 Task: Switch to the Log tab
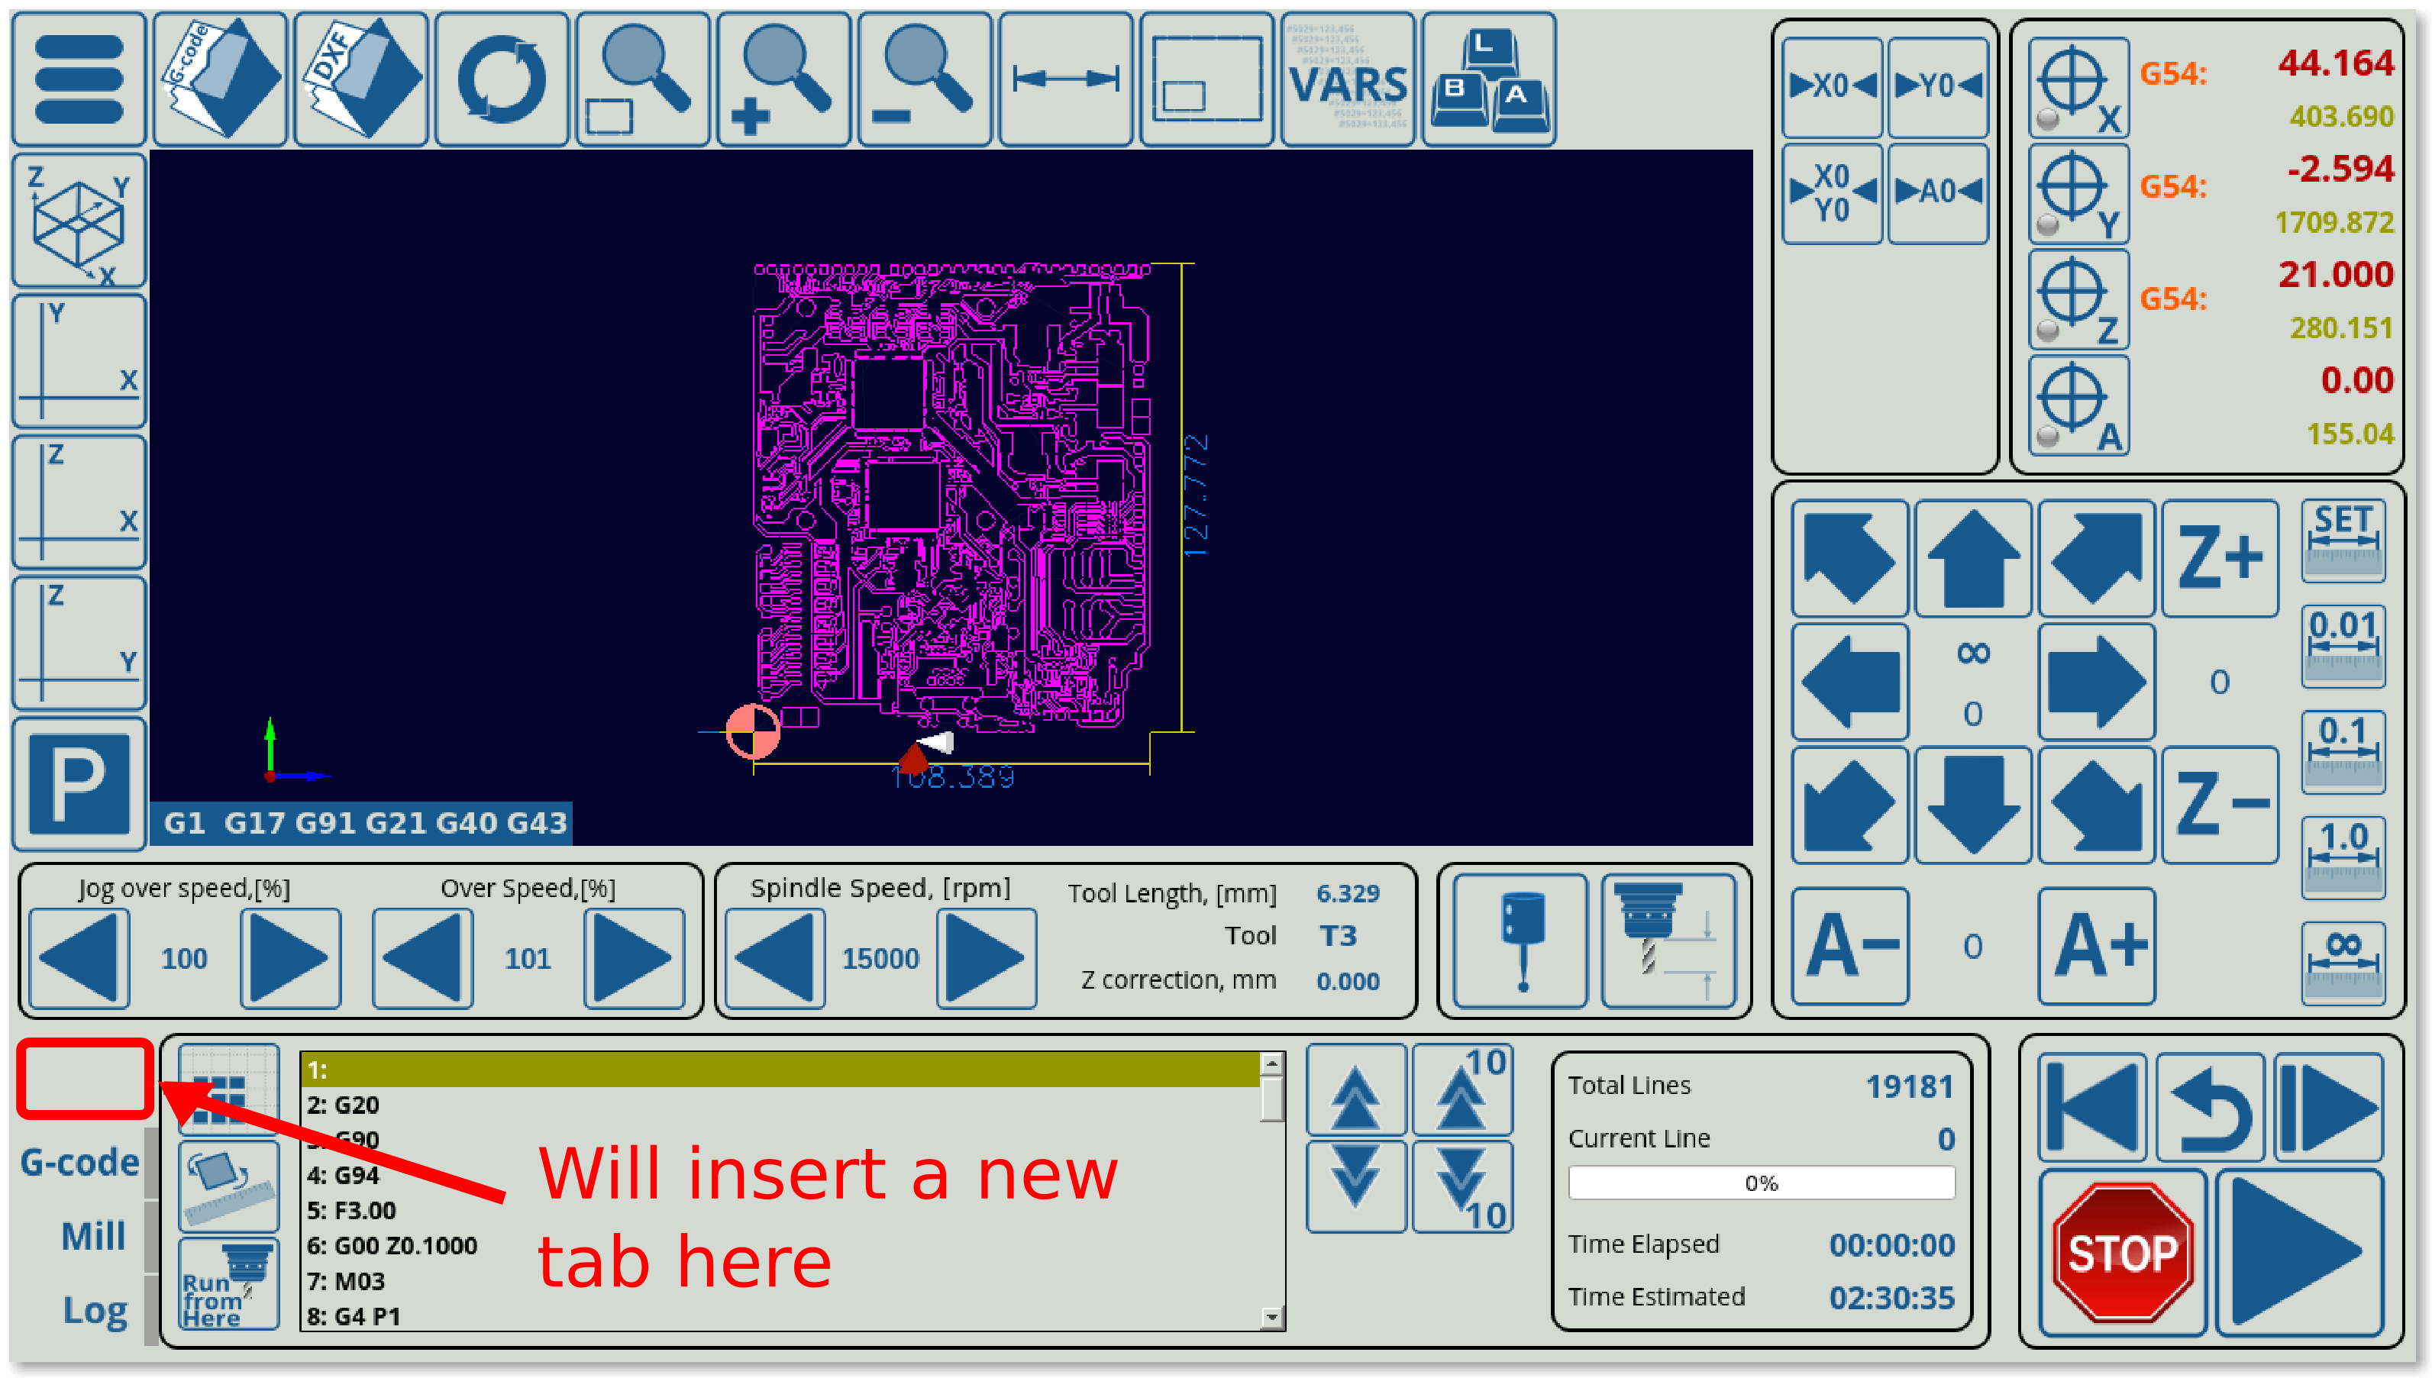[94, 1310]
